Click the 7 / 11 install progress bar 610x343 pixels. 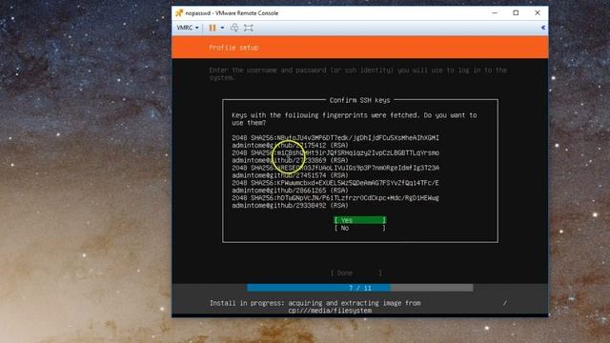tap(360, 288)
